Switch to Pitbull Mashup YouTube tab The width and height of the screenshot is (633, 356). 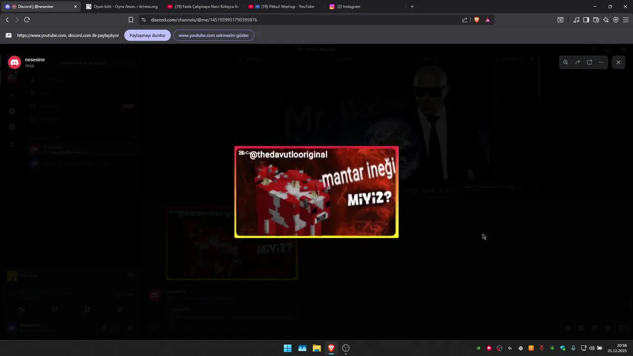click(x=284, y=6)
